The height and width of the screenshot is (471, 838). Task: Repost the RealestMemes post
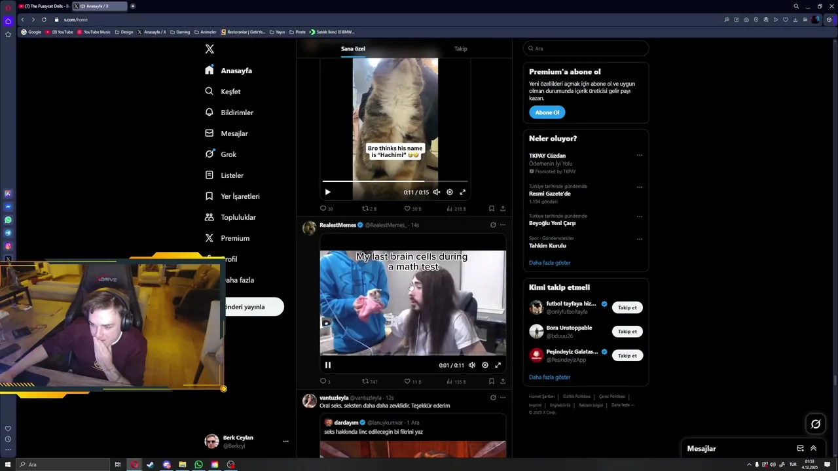pyautogui.click(x=370, y=381)
